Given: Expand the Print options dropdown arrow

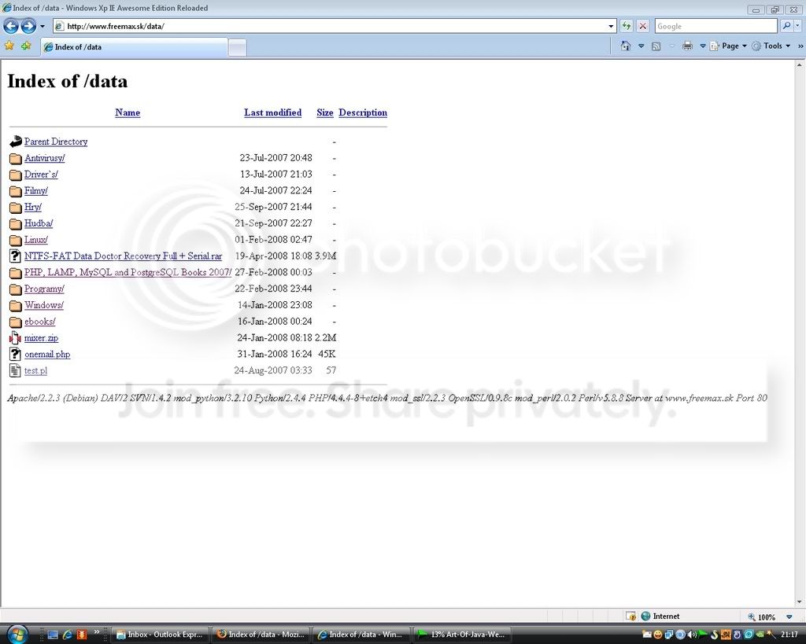Looking at the screenshot, I should pos(703,46).
